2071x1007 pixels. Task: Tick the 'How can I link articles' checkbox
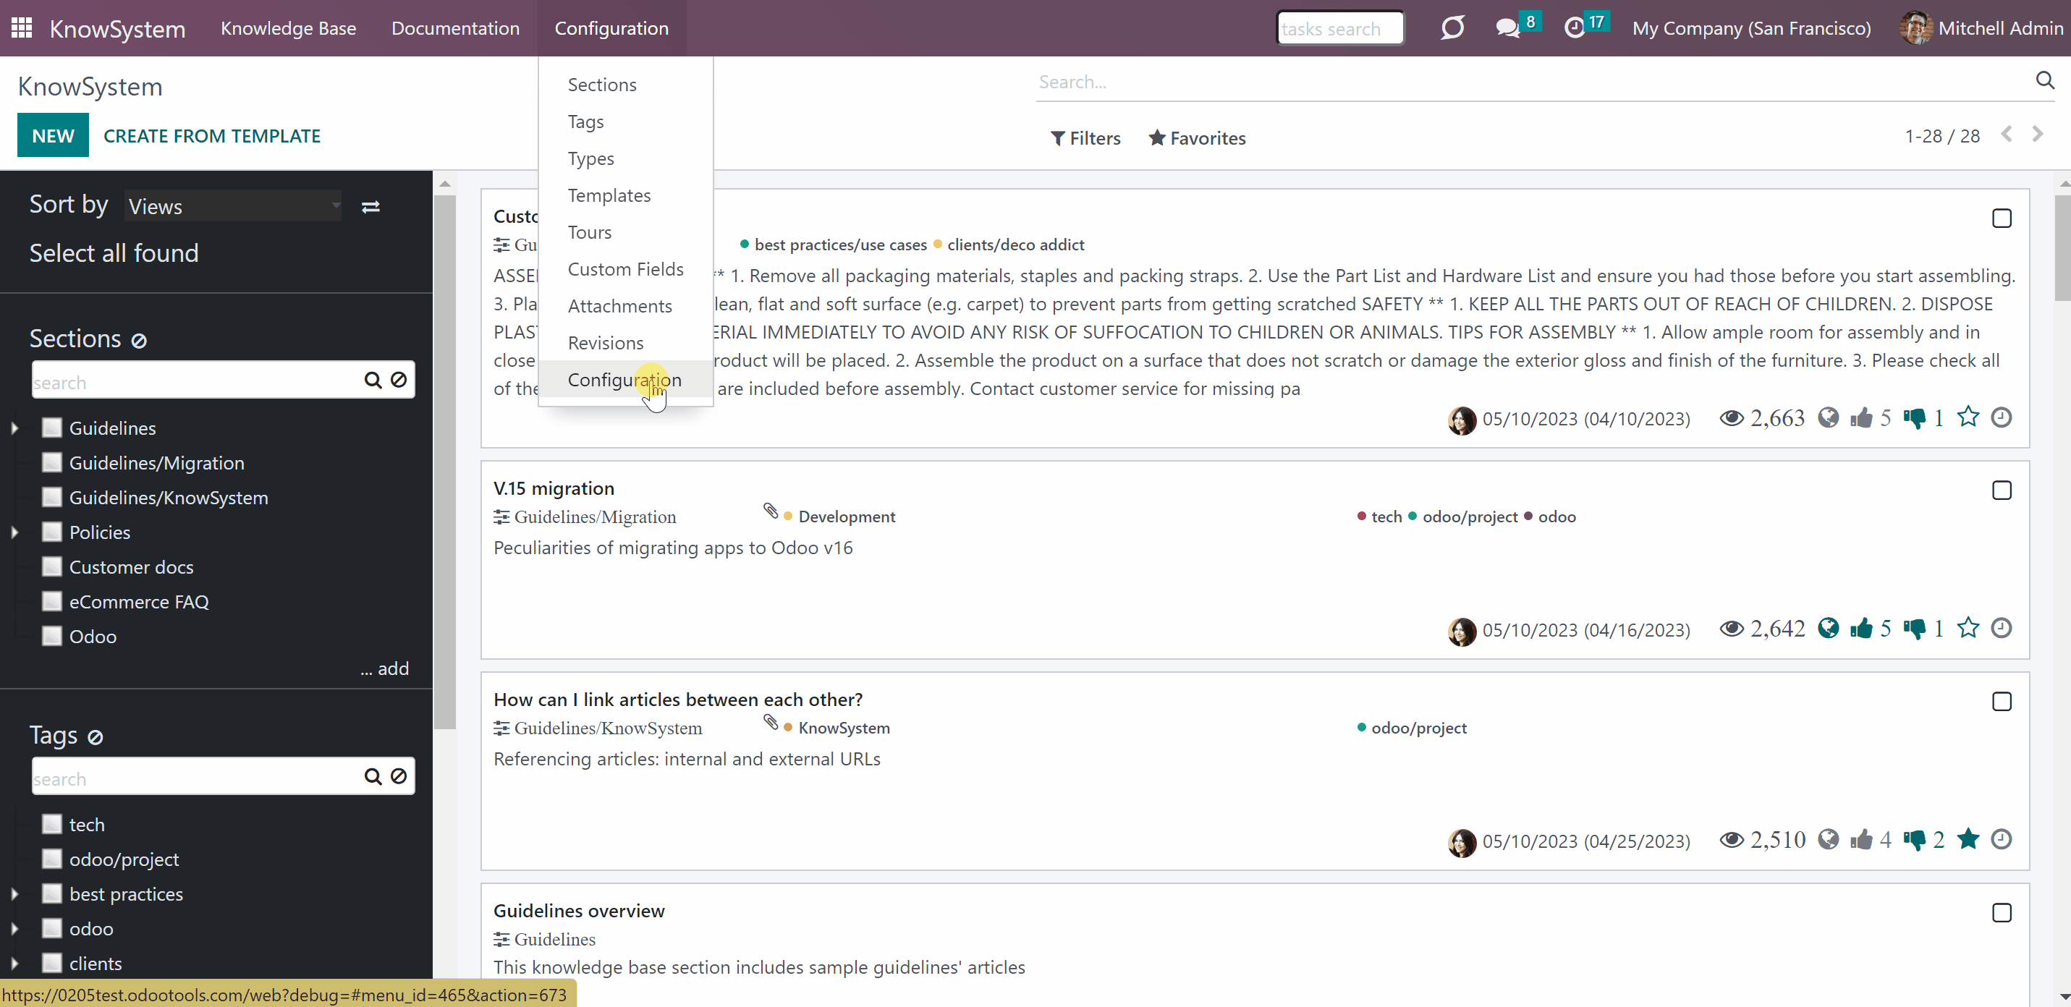click(x=2002, y=702)
